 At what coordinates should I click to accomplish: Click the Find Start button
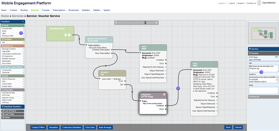[90, 127]
